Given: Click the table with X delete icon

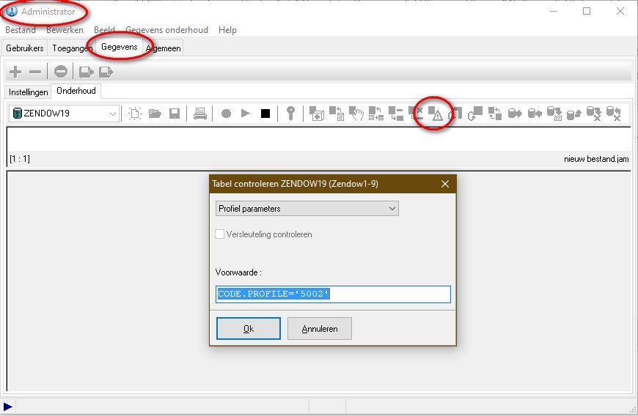Looking at the screenshot, I should pos(415,114).
